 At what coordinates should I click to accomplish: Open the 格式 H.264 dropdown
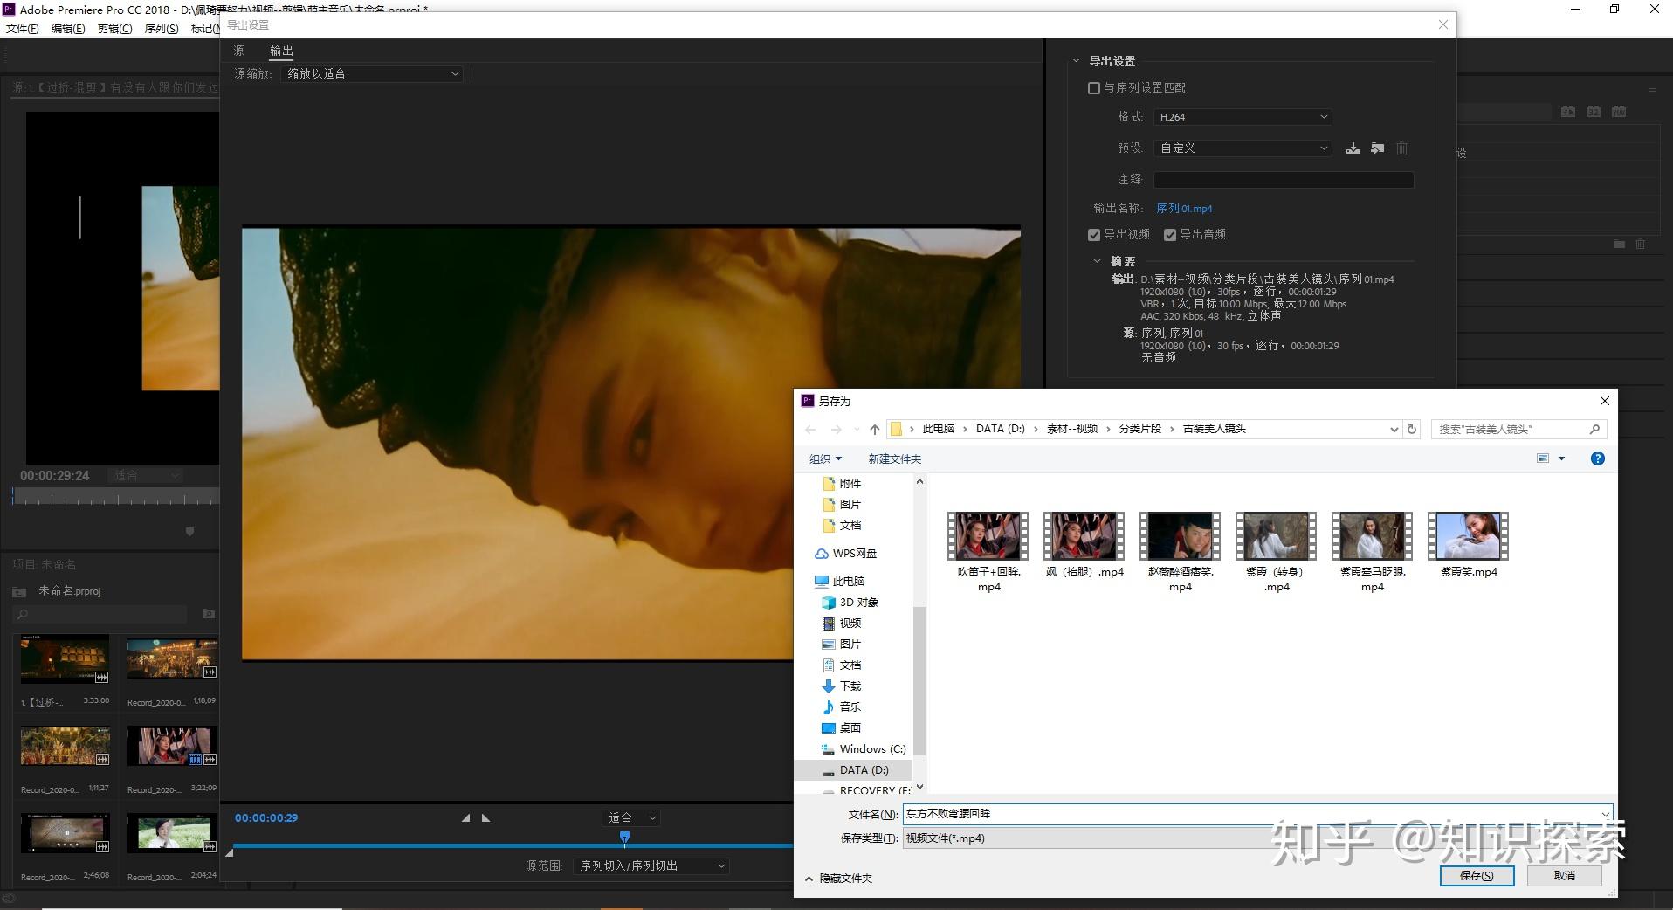coord(1243,117)
